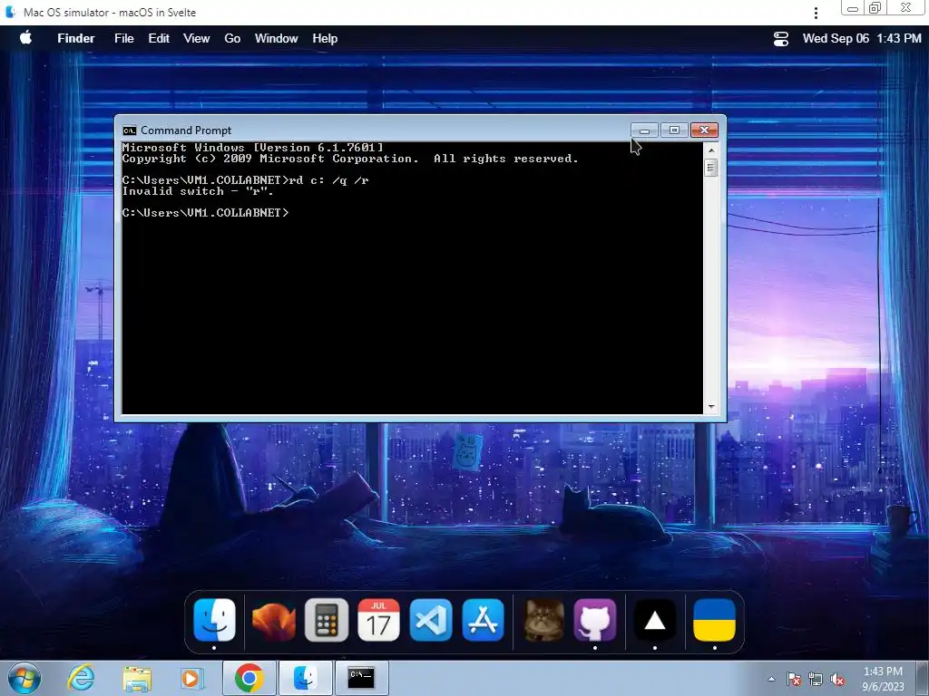Open Calculator from the dock
This screenshot has width=929, height=696.
coord(327,620)
